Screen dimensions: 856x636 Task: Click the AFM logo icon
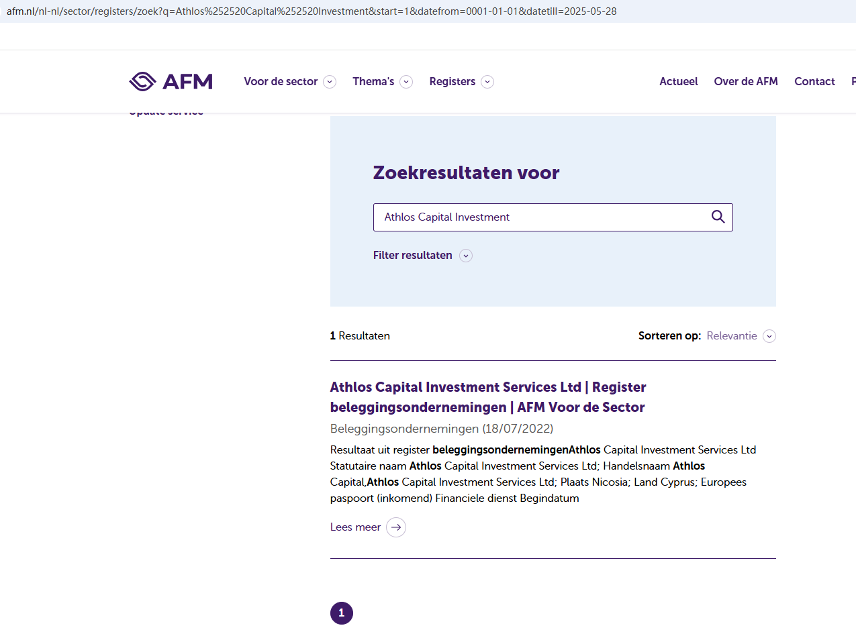[142, 82]
